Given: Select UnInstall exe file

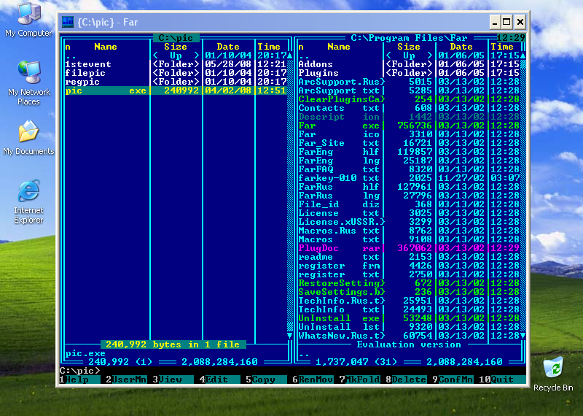Looking at the screenshot, I should click(x=409, y=318).
